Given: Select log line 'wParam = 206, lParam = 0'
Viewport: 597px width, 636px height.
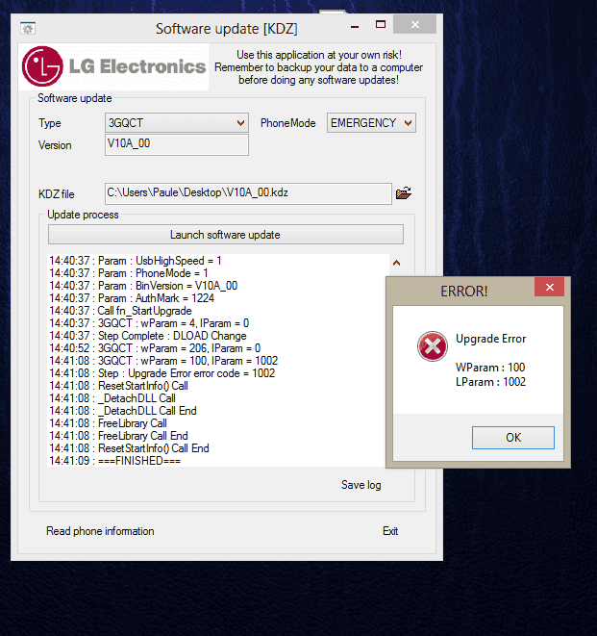Looking at the screenshot, I should (155, 348).
